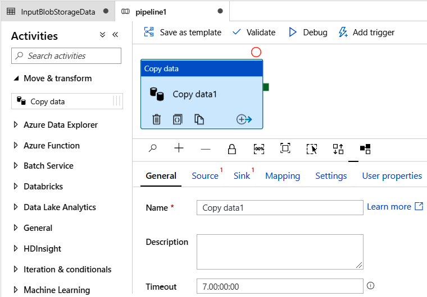This screenshot has height=297, width=427.
Task: Clone the Copy data1 activity
Action: point(199,119)
